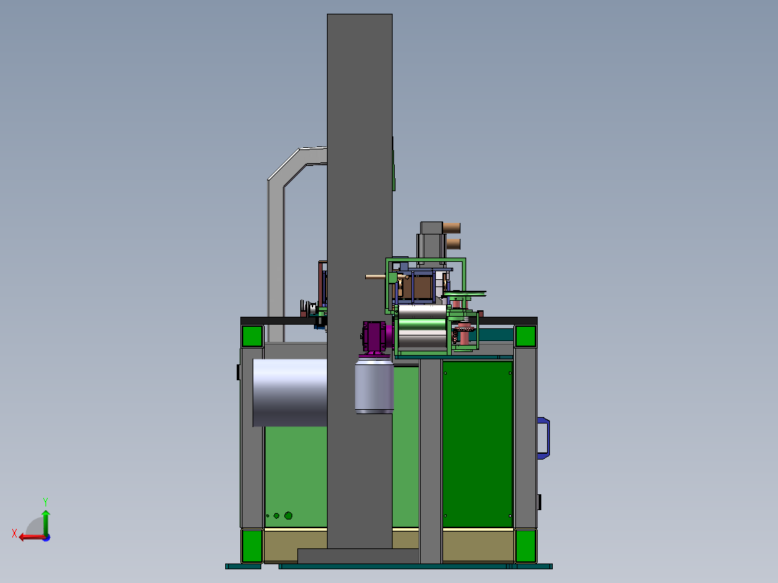Image resolution: width=778 pixels, height=583 pixels.
Task: Select the bottom-left green corner block
Action: 252,545
